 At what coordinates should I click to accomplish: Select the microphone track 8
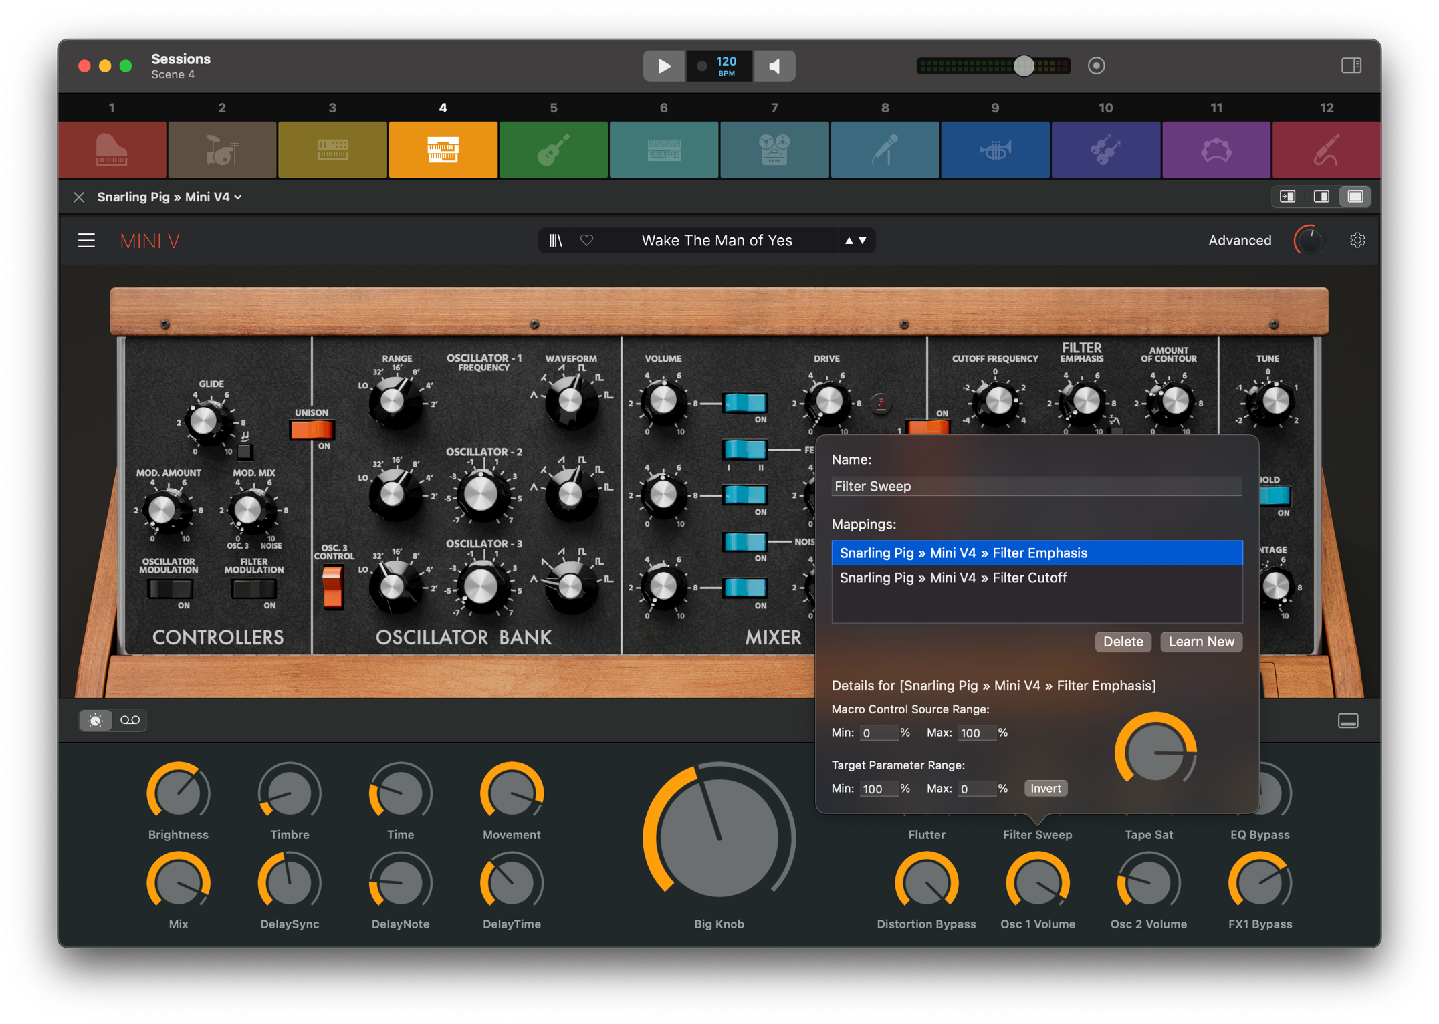coord(885,150)
